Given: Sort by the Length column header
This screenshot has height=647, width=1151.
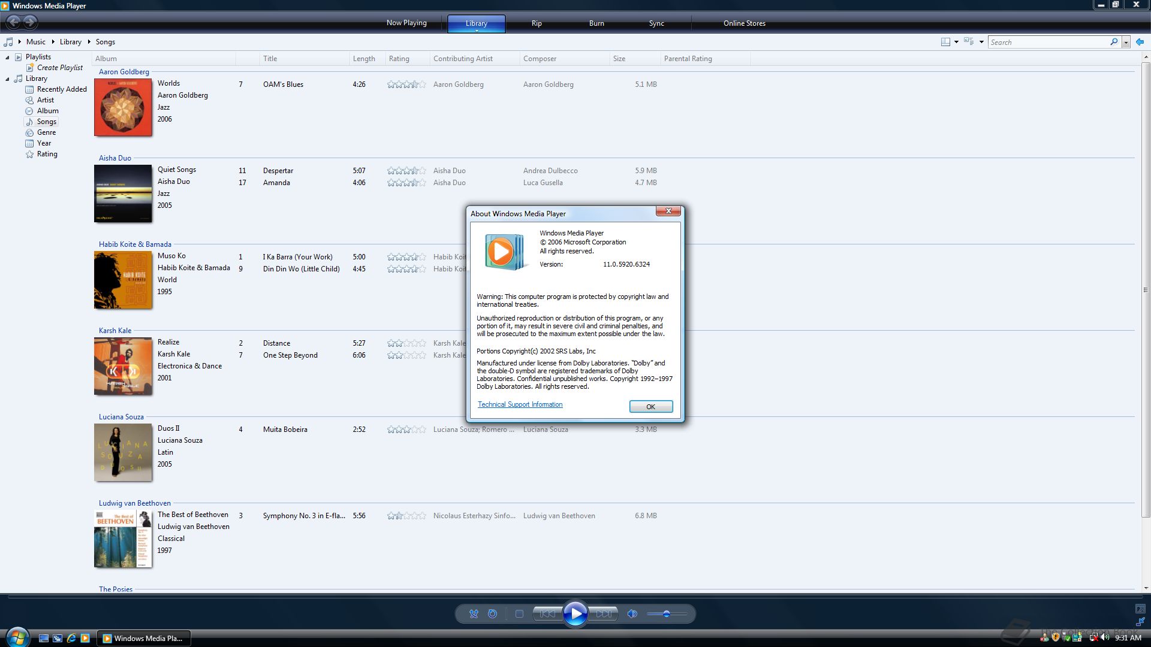Looking at the screenshot, I should [x=367, y=59].
